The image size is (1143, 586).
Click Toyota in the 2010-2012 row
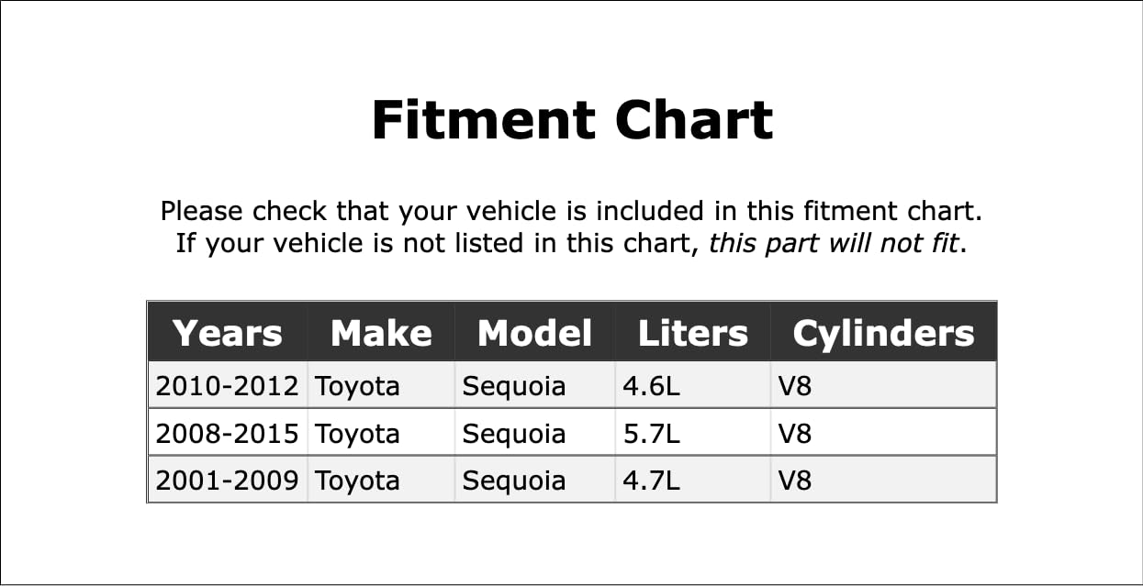click(x=357, y=386)
